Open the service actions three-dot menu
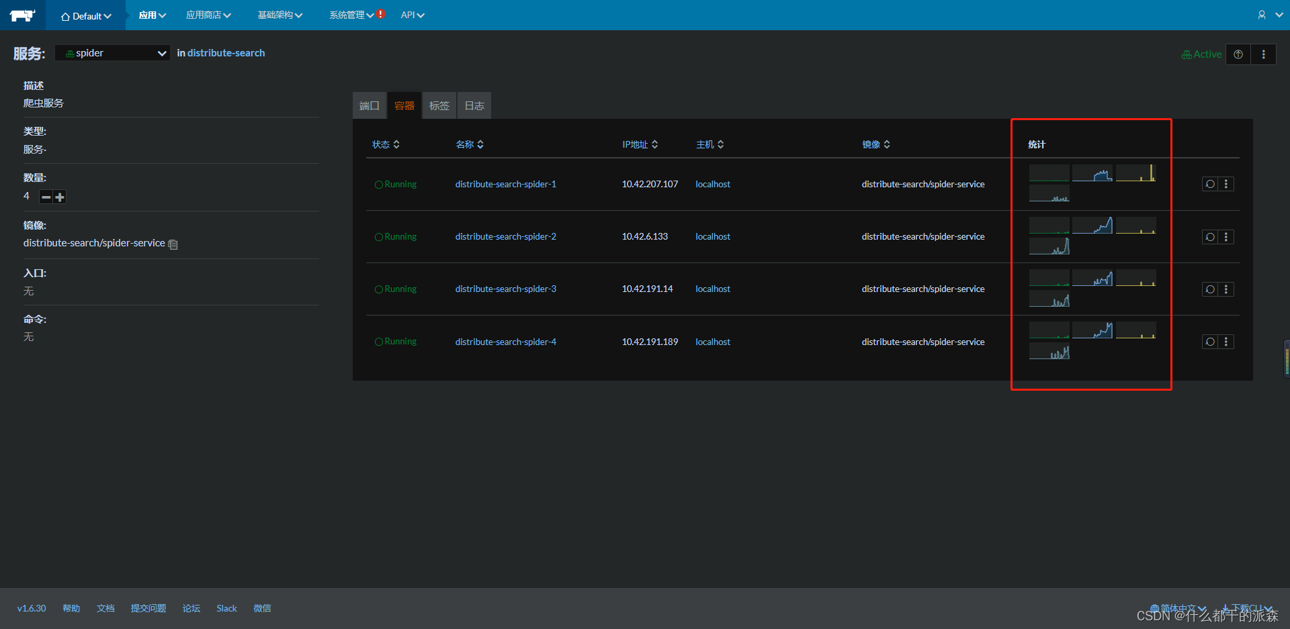Screen dimensions: 1290x629 [x=1263, y=54]
